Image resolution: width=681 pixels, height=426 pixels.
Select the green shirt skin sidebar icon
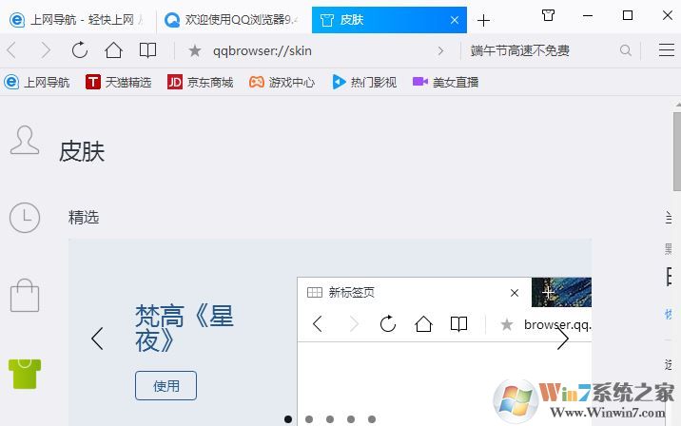25,374
